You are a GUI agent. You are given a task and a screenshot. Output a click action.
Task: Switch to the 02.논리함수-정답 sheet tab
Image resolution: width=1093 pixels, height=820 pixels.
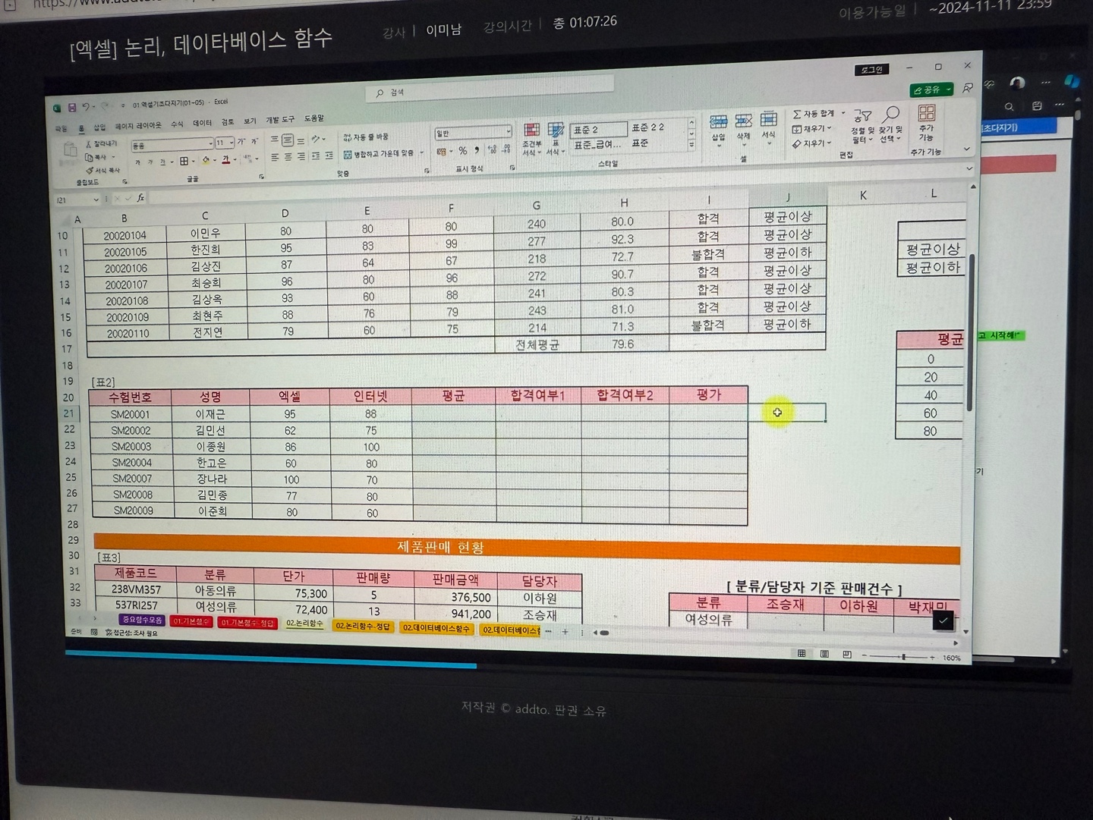coord(363,627)
